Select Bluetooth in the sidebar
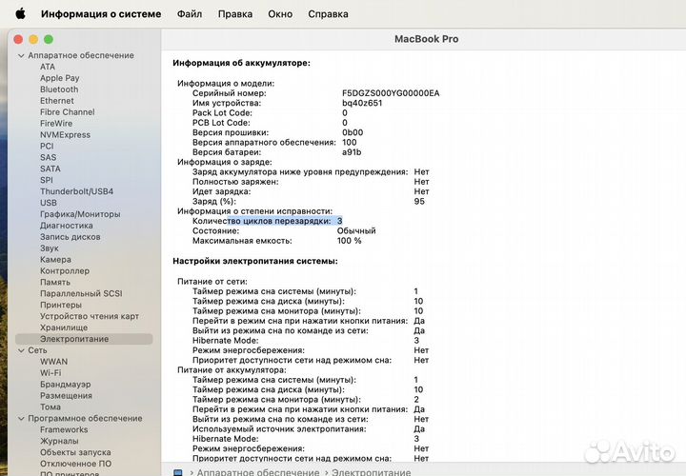The width and height of the screenshot is (686, 476). tap(59, 89)
